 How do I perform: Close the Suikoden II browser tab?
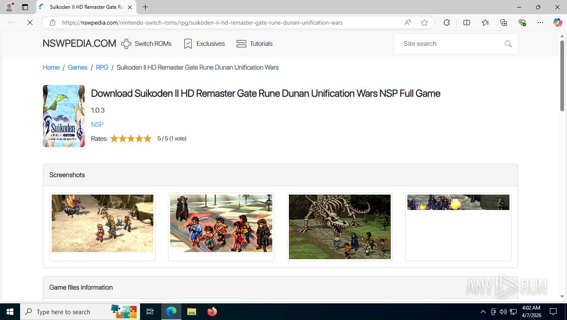(130, 7)
